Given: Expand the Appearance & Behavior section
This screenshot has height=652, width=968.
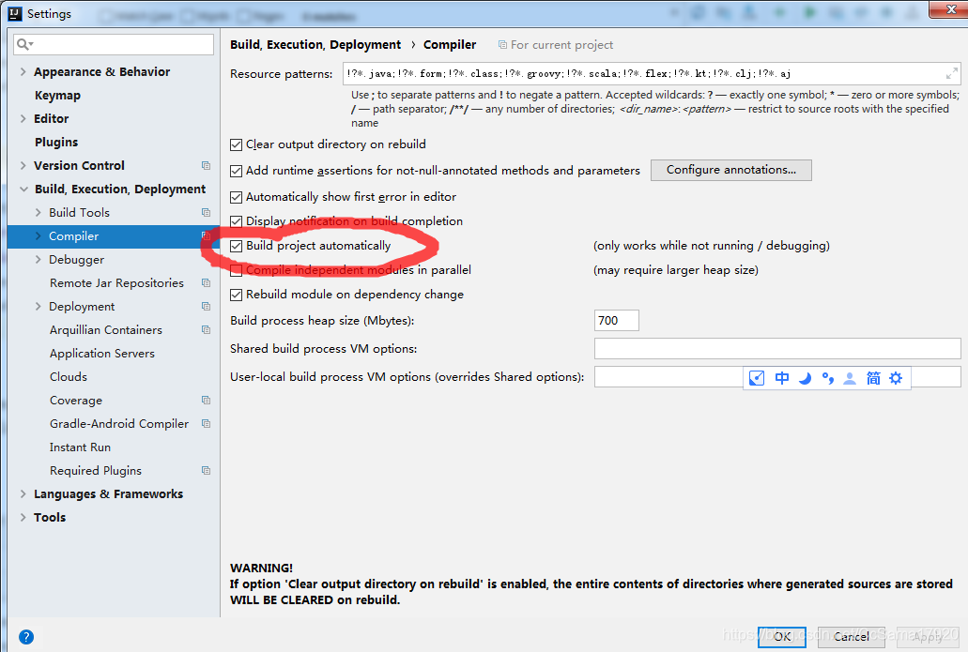Looking at the screenshot, I should (x=23, y=71).
